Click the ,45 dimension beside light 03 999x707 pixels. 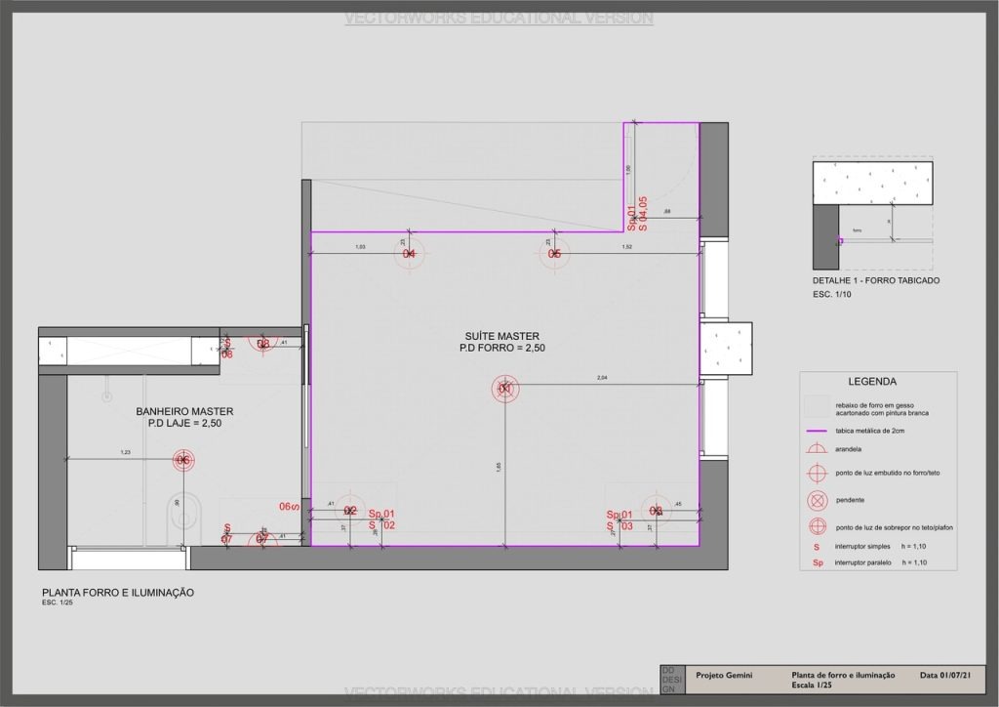click(x=678, y=504)
